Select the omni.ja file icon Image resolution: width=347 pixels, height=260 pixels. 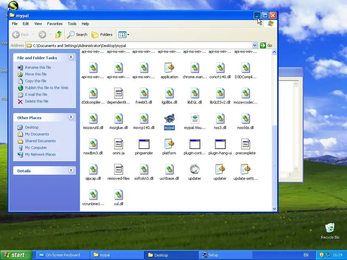tap(118, 144)
